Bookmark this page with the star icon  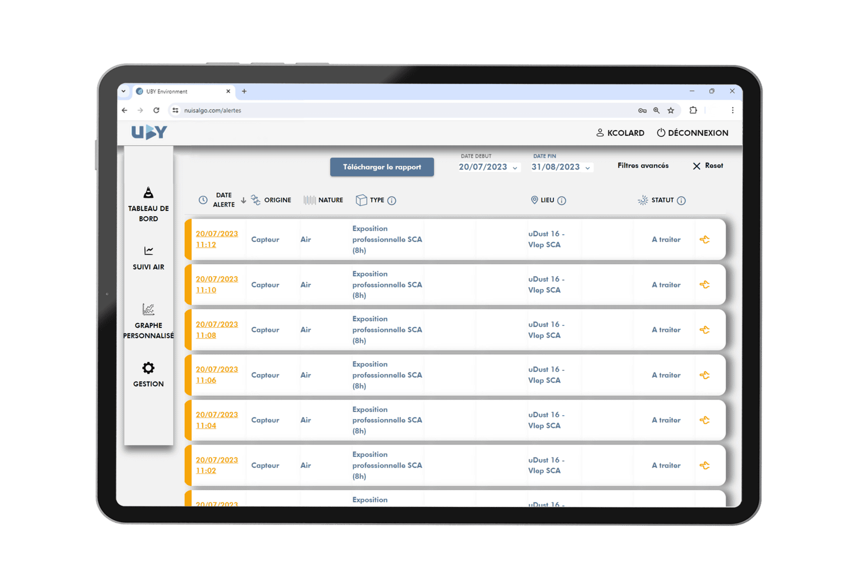pos(671,111)
